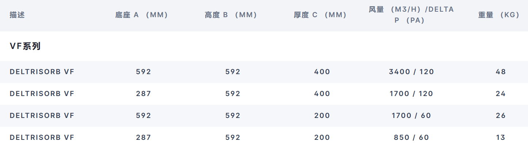This screenshot has height=153, width=528.
Task: Click base value 287 in the 24 kg row
Action: click(x=144, y=94)
